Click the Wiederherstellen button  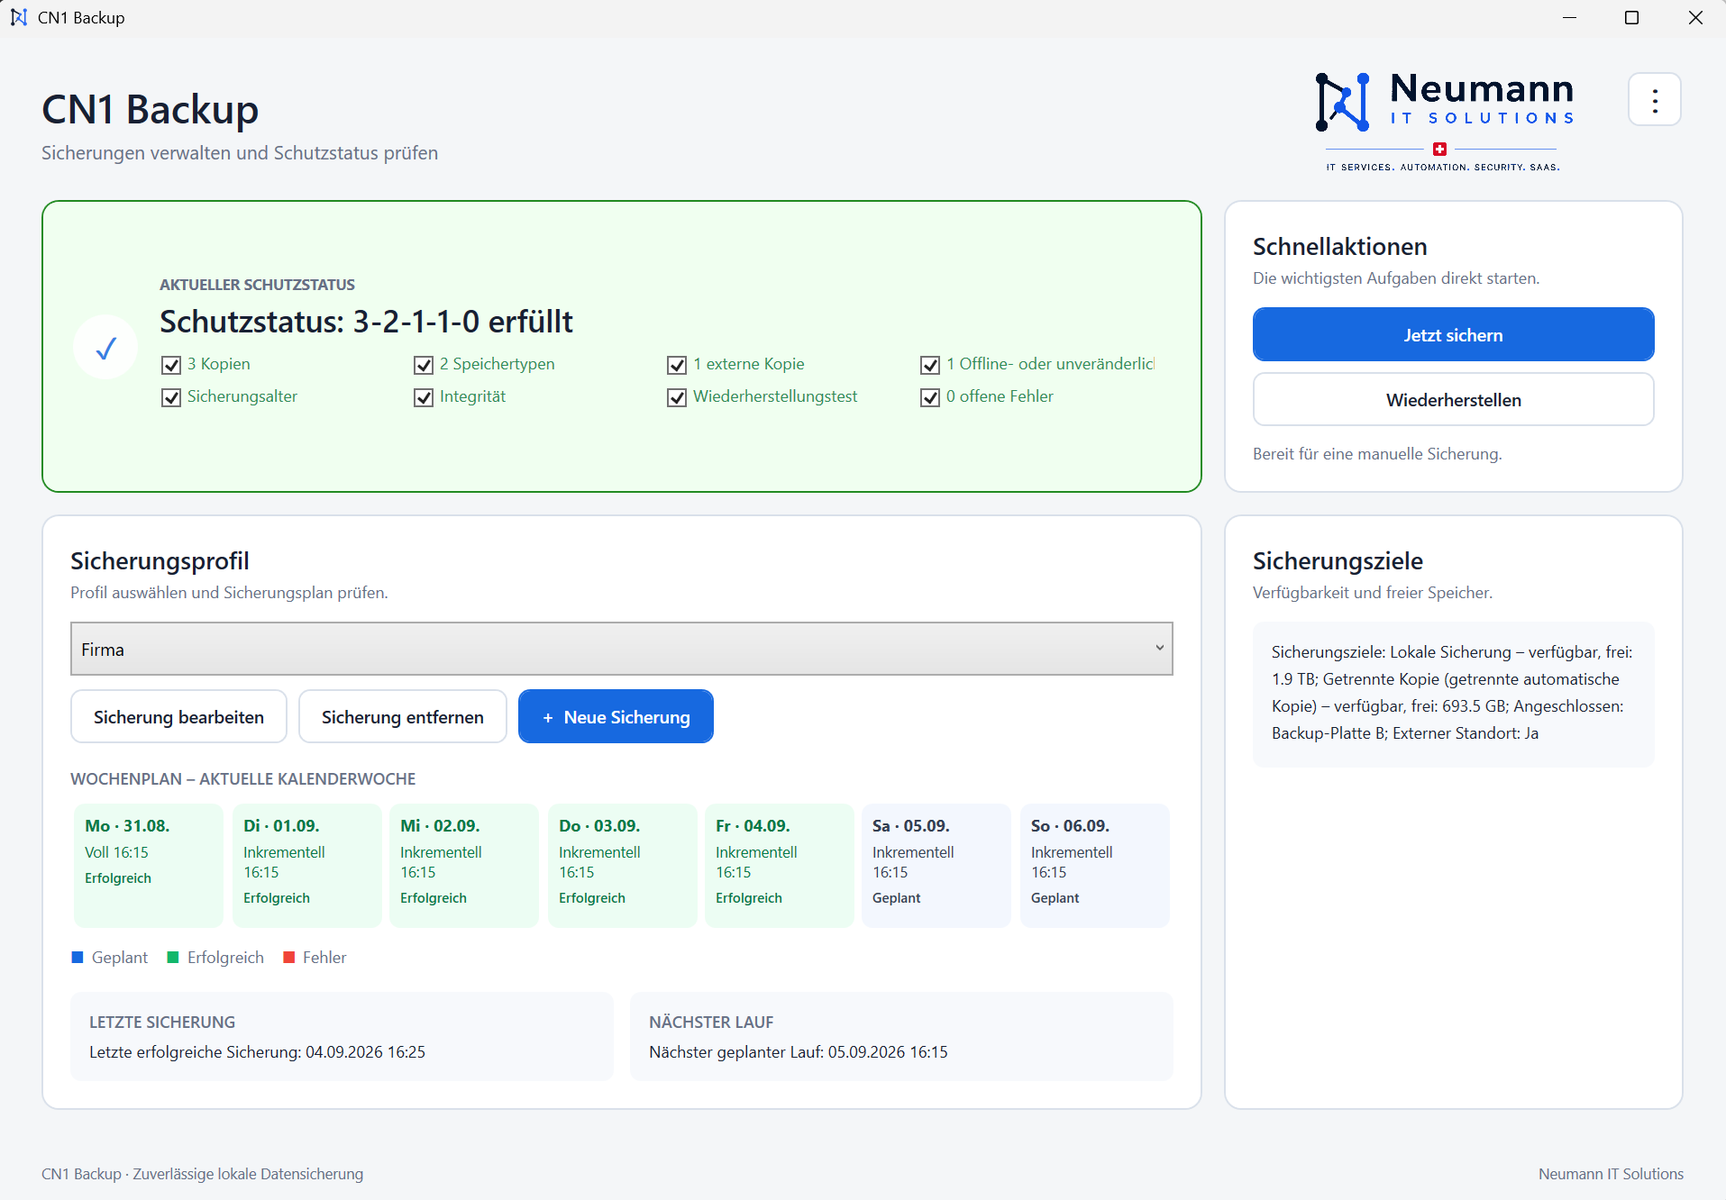(1453, 400)
